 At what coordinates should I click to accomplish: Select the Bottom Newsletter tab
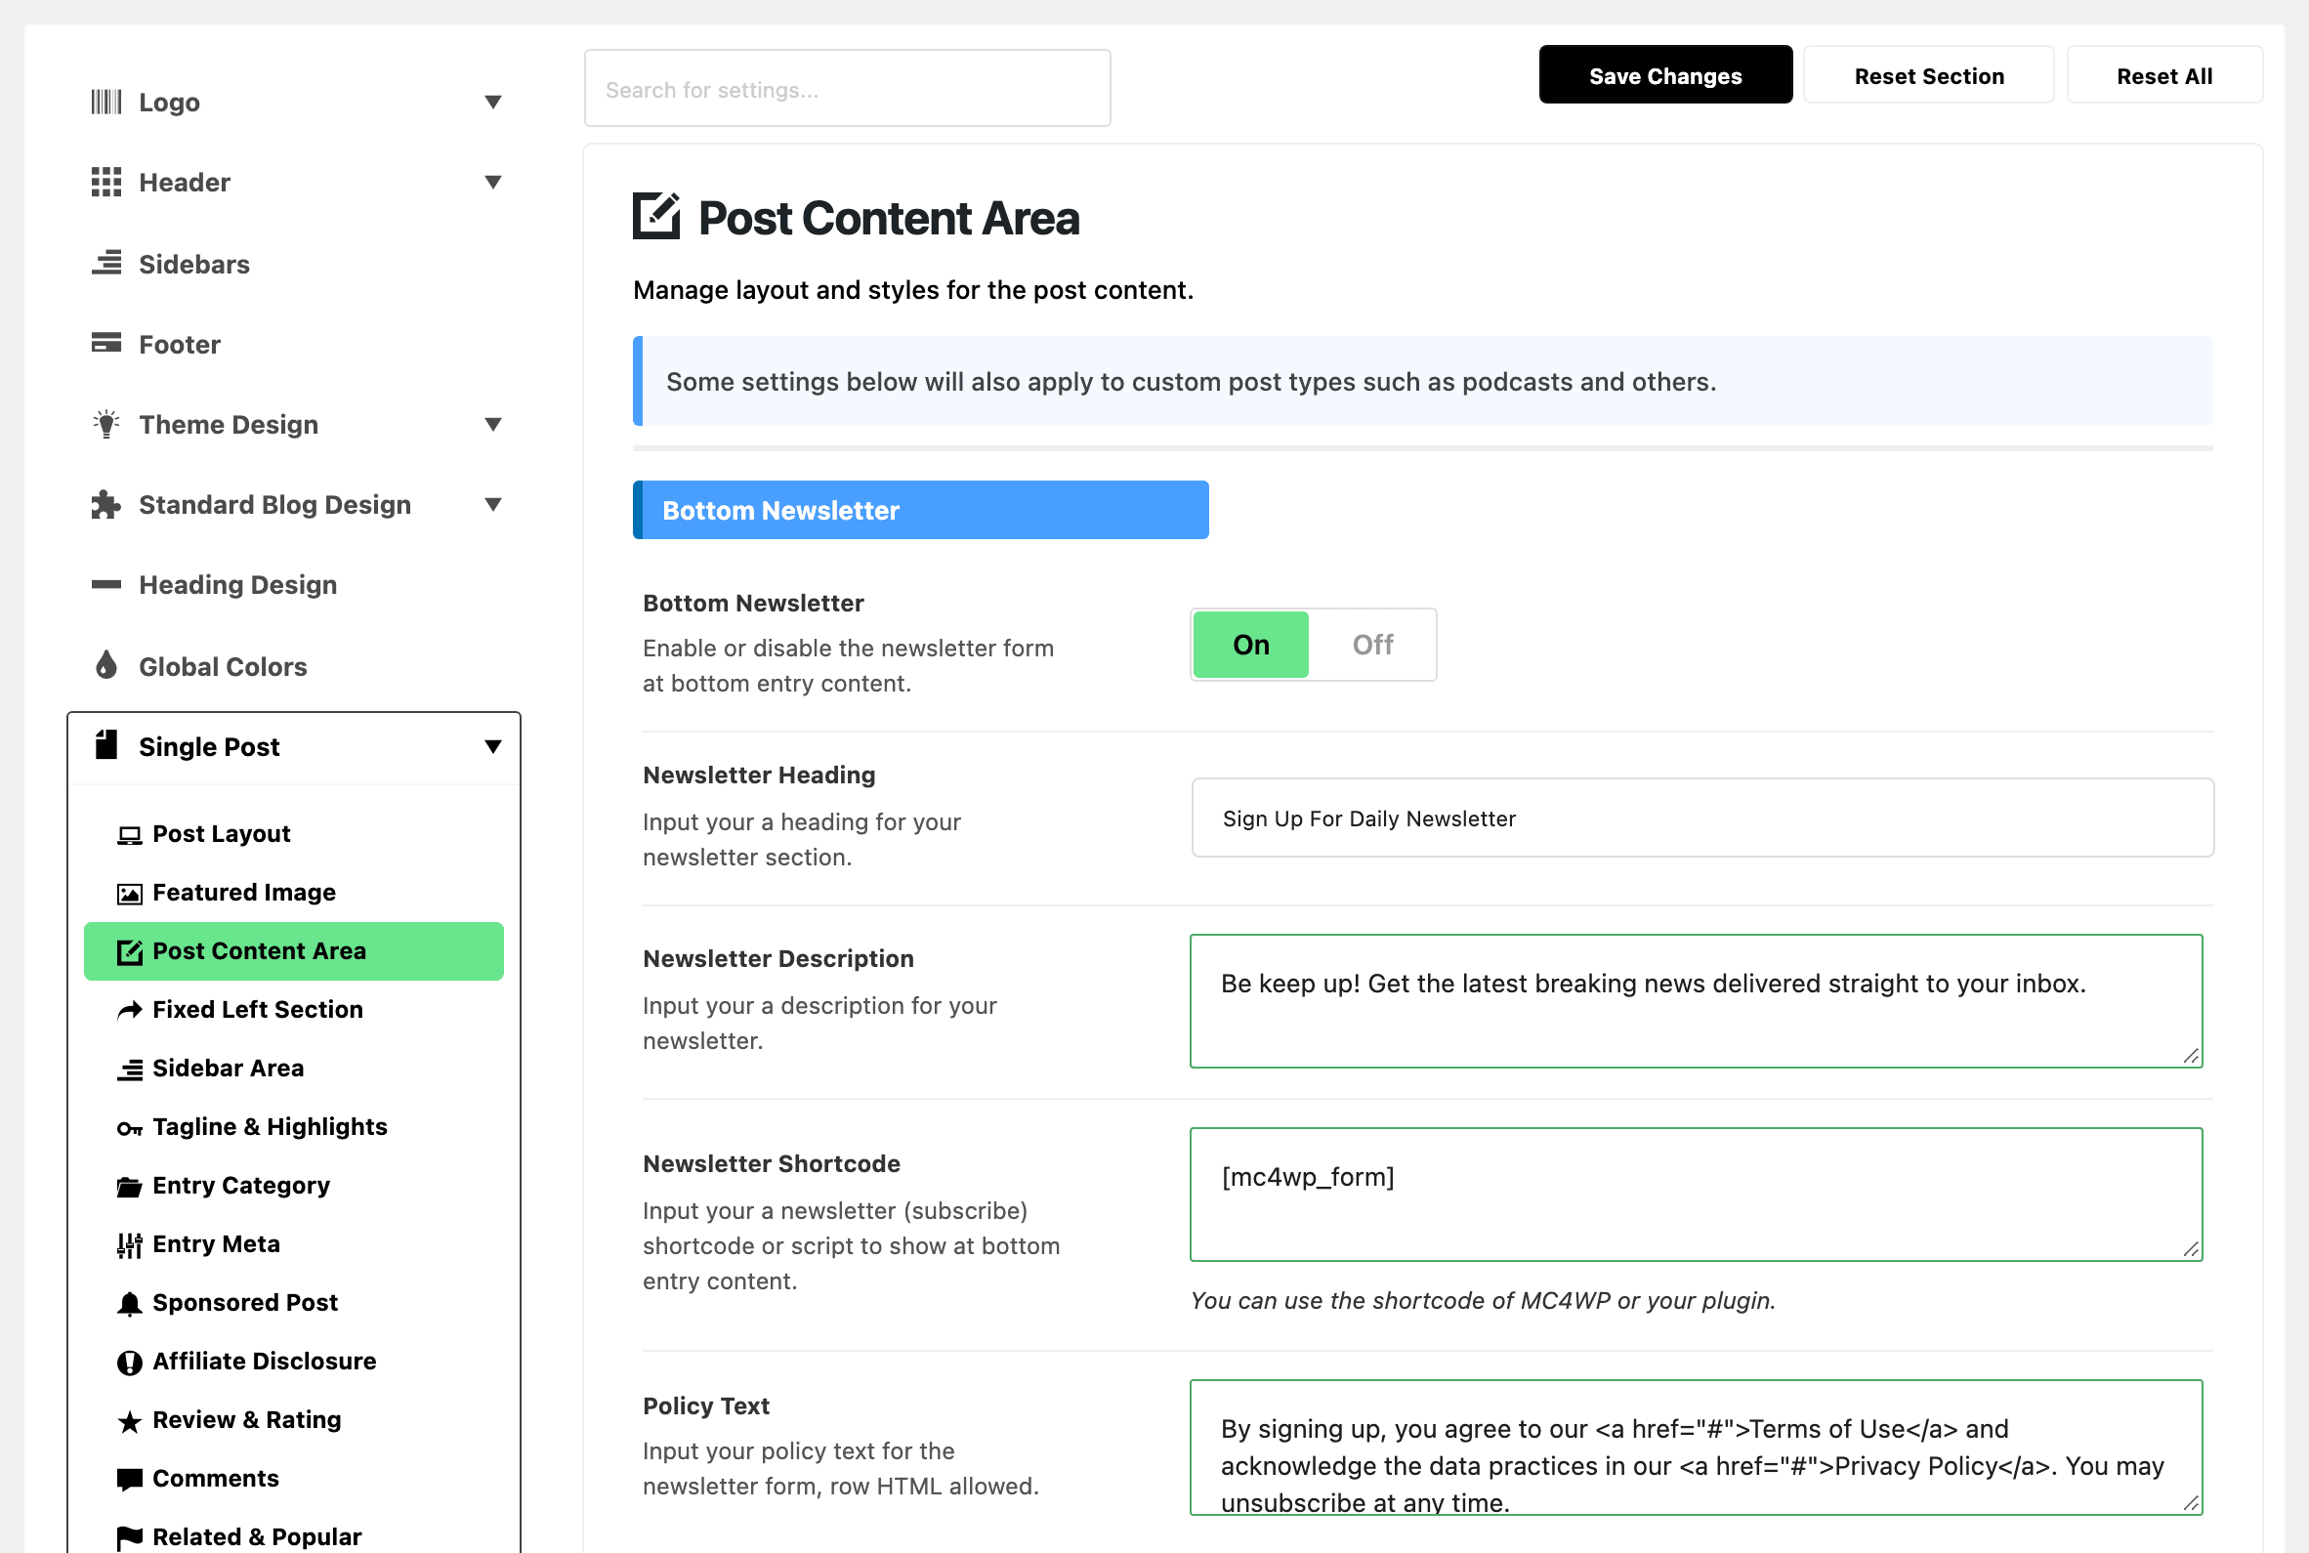coord(921,510)
